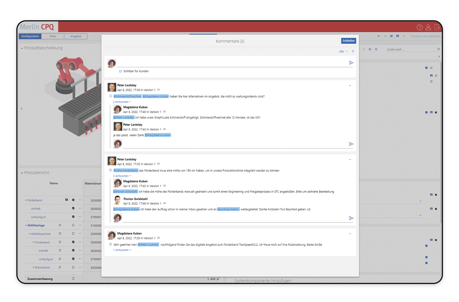Open options menu of the Schmierstoffwechsel comment
This screenshot has height=302, width=459.
pos(350,85)
